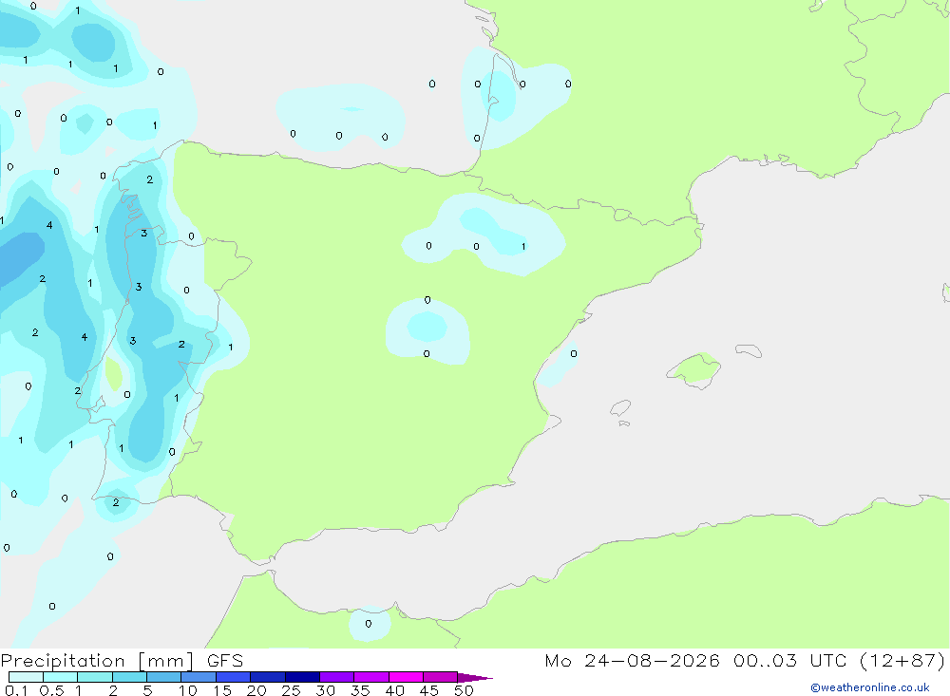Click the 'Precipitation [mm]' title text
950x696 pixels.
(x=97, y=660)
